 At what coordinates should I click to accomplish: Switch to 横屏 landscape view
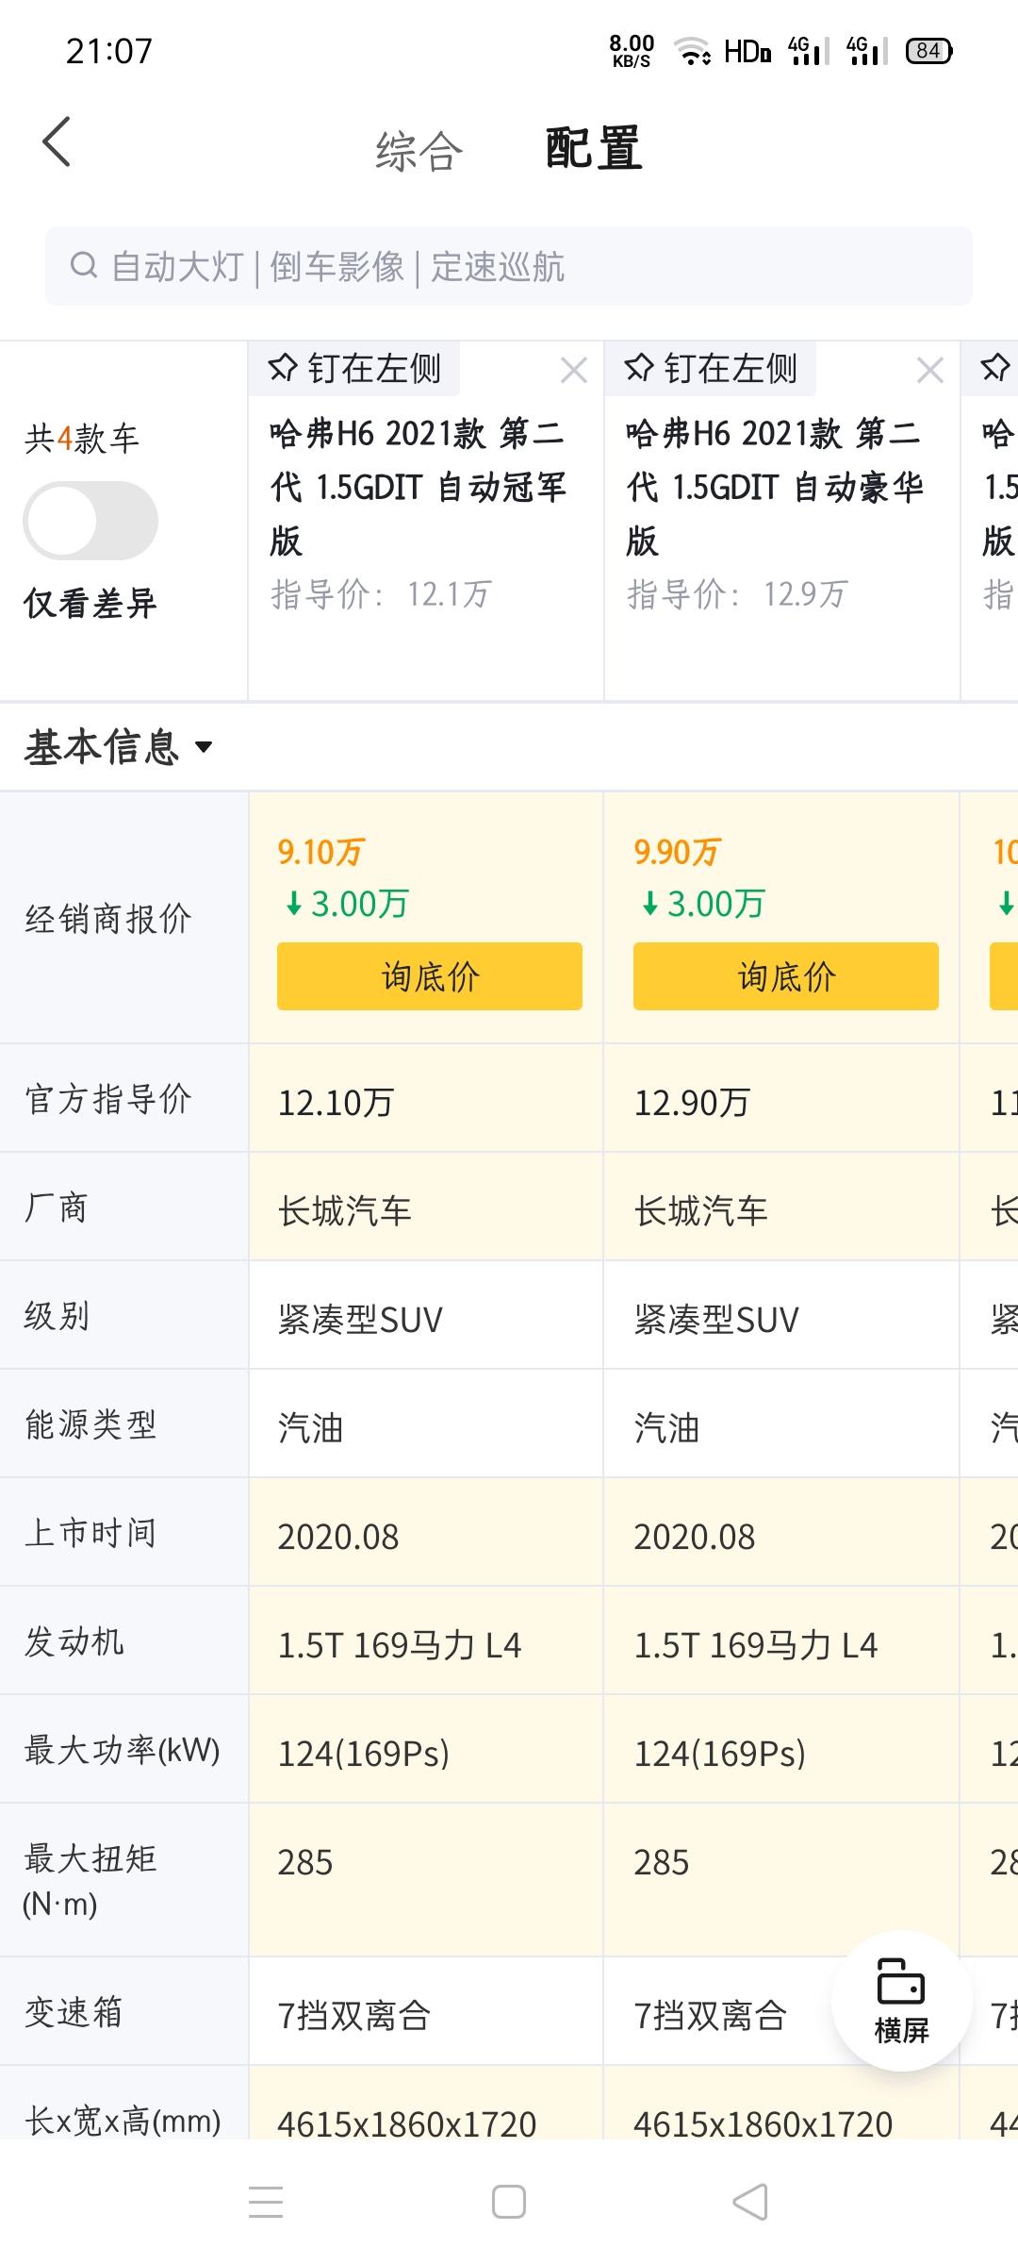click(x=901, y=2001)
